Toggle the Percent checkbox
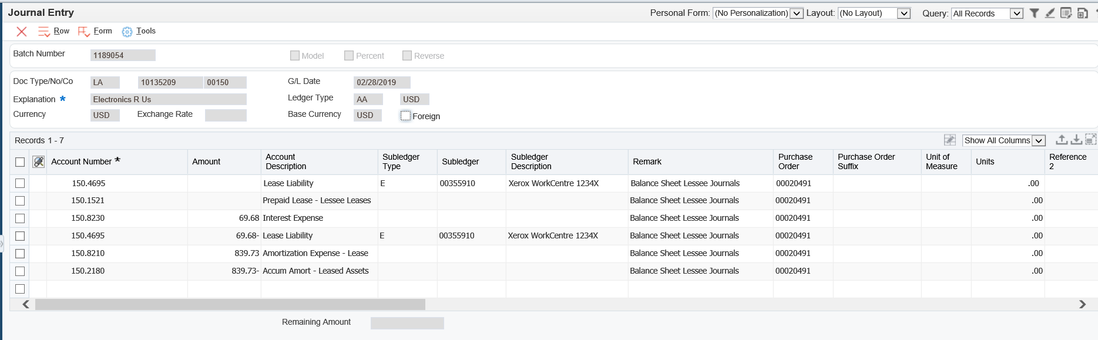 [349, 55]
